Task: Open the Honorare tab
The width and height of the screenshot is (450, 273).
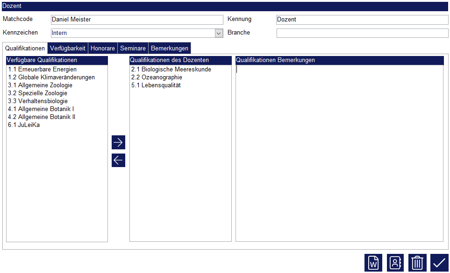Action: (102, 49)
